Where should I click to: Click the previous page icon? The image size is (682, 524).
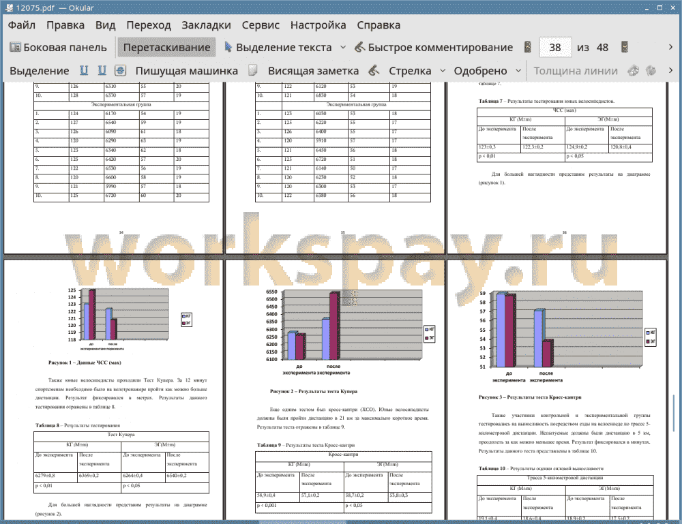(528, 47)
